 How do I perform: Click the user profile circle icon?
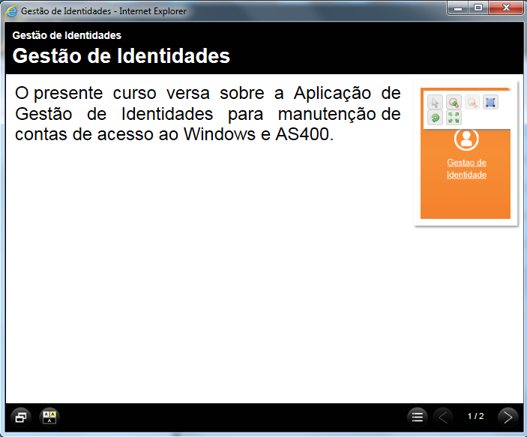[x=466, y=139]
